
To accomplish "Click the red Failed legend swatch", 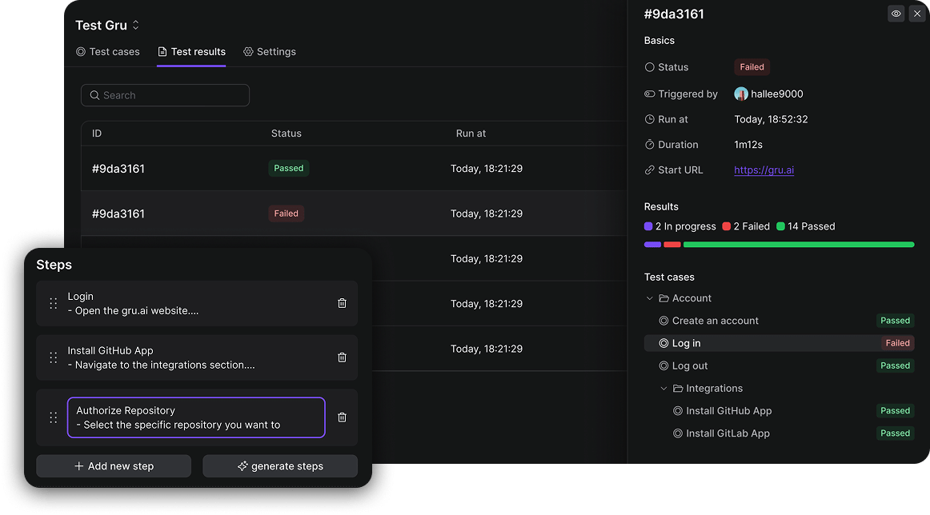I will (727, 226).
